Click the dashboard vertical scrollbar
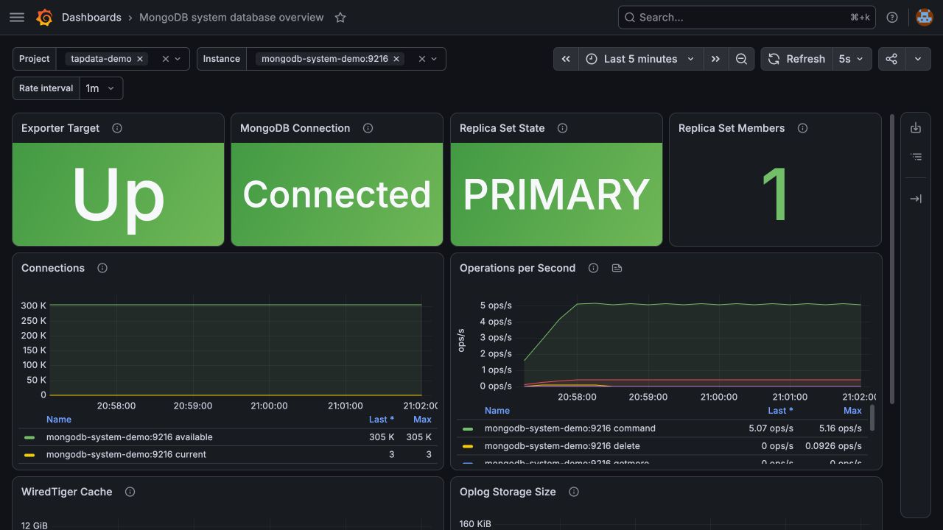This screenshot has height=530, width=943. [893, 258]
